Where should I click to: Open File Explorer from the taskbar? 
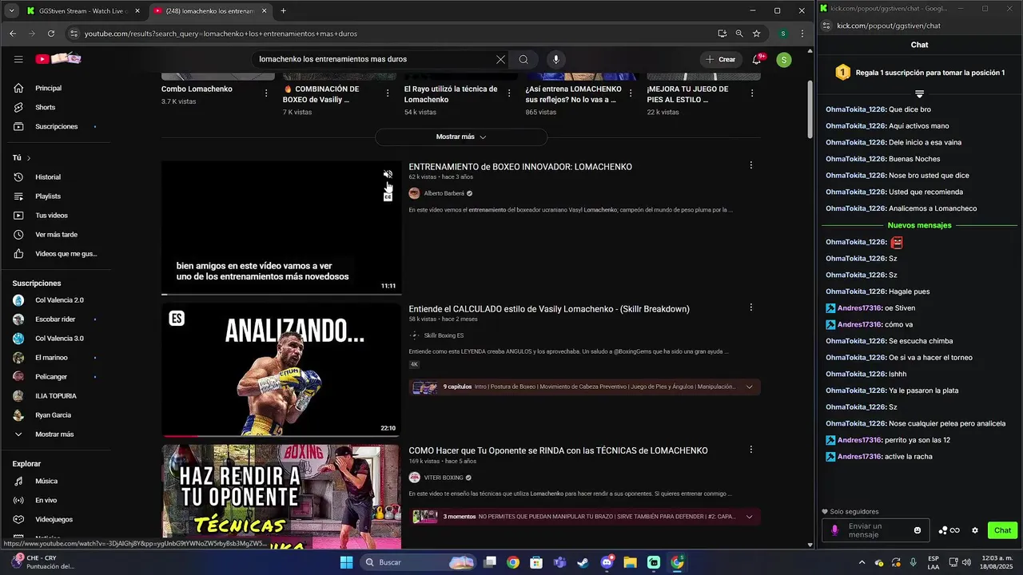click(x=630, y=562)
